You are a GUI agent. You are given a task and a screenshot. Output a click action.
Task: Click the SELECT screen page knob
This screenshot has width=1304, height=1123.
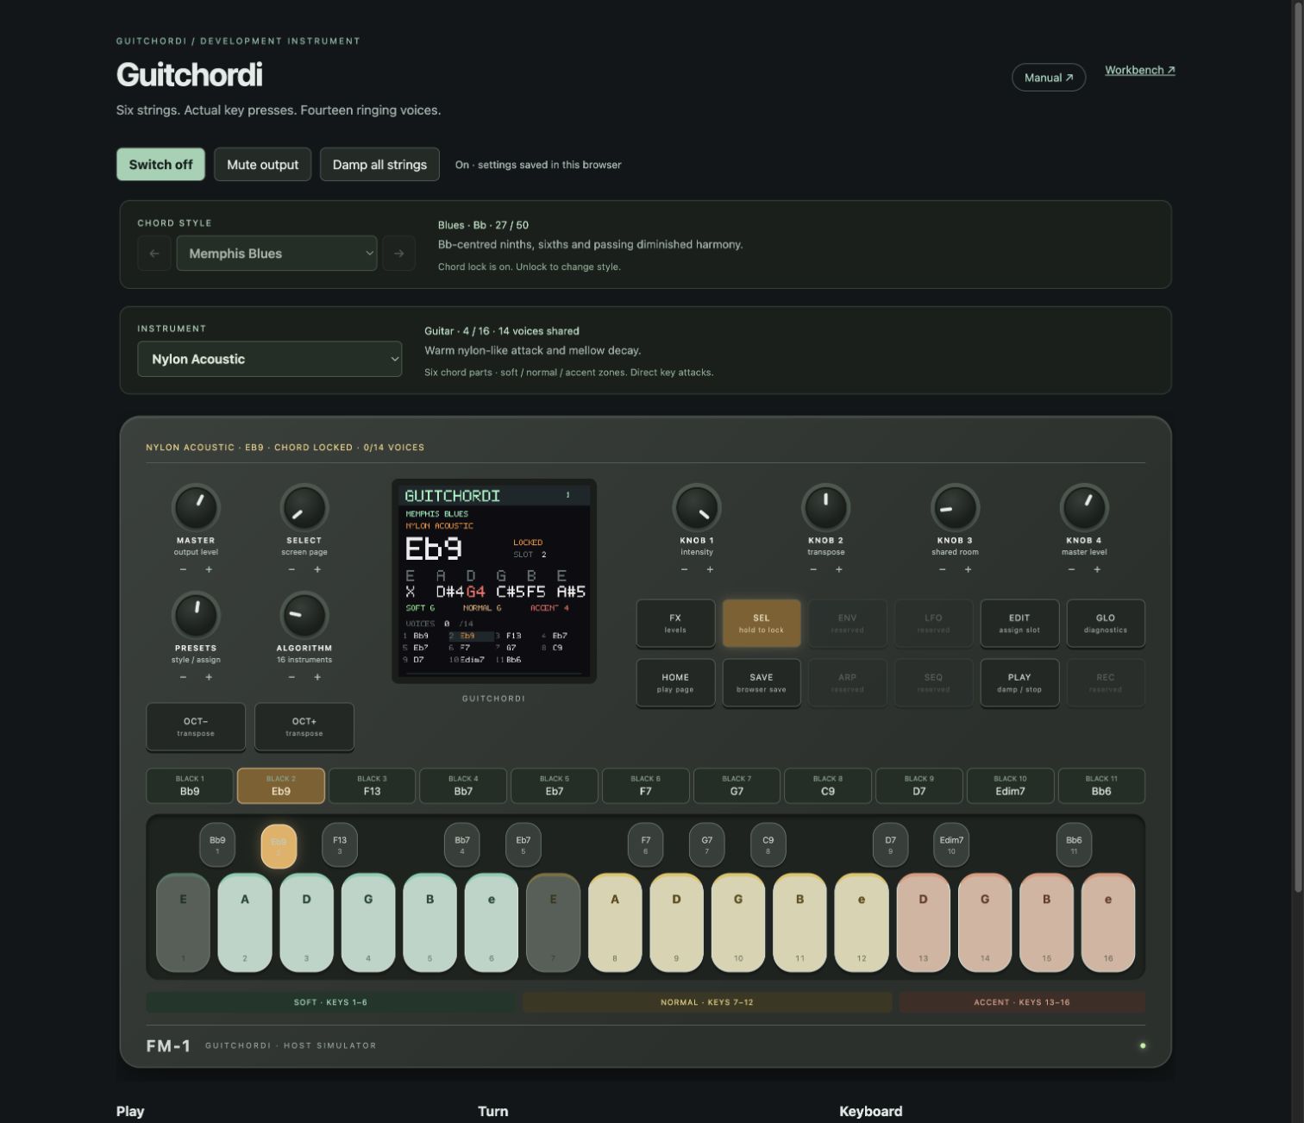304,507
